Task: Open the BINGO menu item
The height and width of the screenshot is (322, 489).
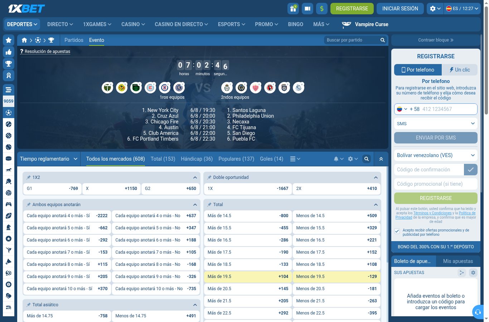Action: pyautogui.click(x=296, y=24)
